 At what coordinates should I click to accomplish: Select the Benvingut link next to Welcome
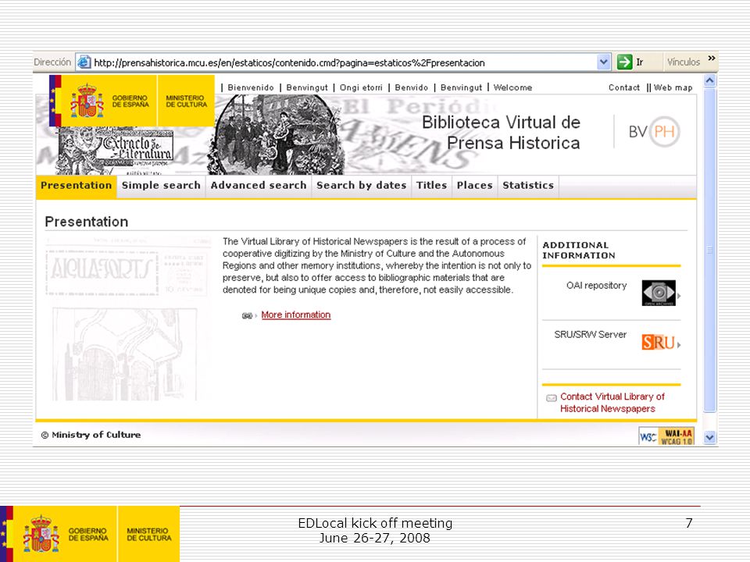tap(461, 87)
